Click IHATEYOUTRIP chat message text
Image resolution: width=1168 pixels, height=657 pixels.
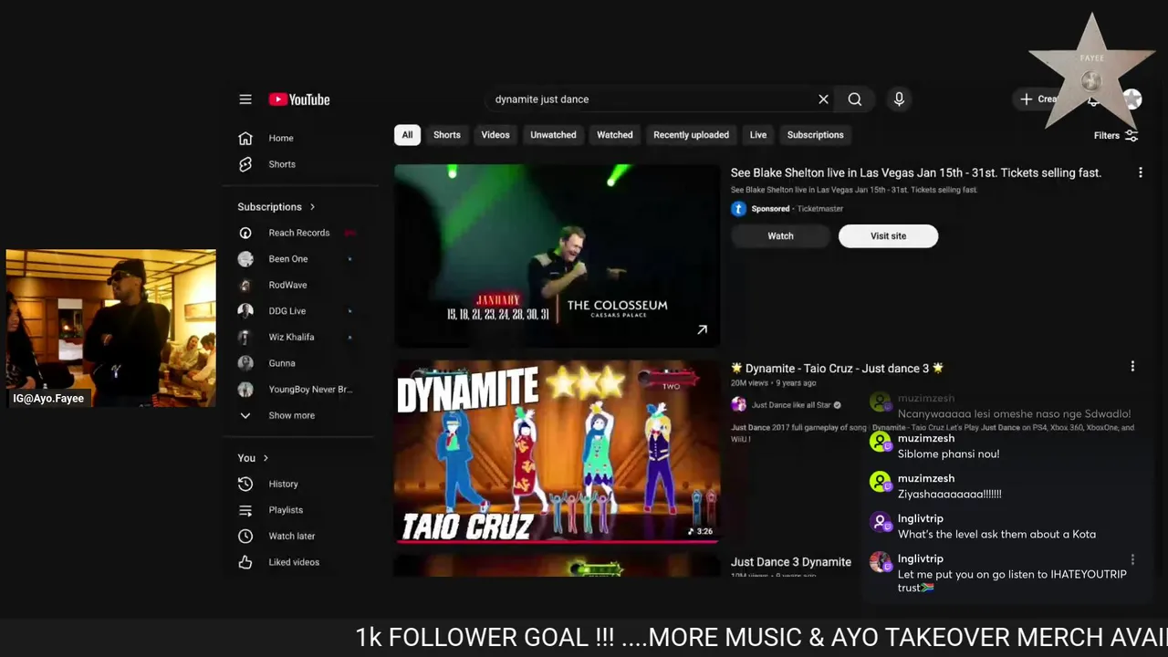[x=1012, y=581]
